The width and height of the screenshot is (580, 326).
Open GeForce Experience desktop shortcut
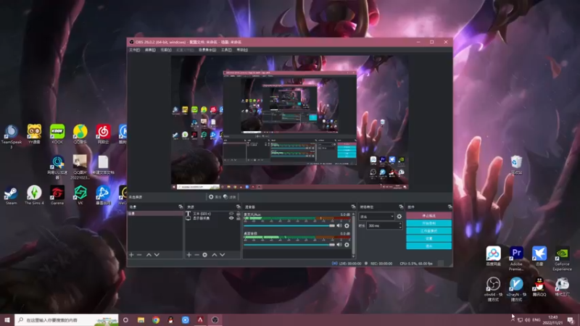point(563,259)
